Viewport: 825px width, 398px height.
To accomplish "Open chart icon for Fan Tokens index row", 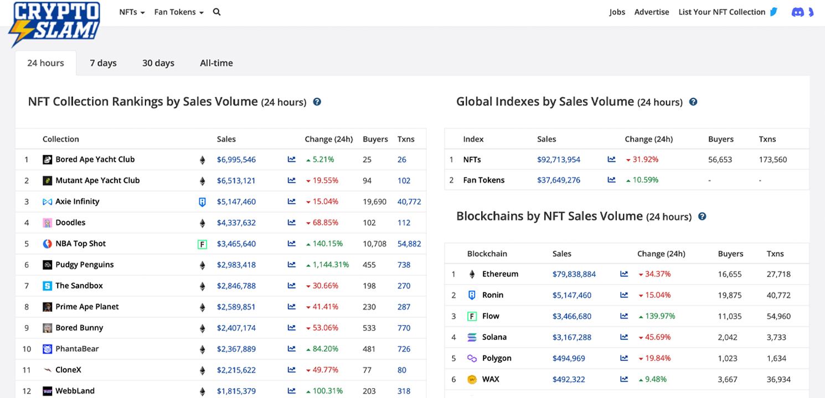I will [x=611, y=180].
